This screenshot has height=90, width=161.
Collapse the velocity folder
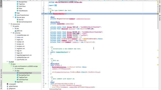pyautogui.click(x=11, y=33)
